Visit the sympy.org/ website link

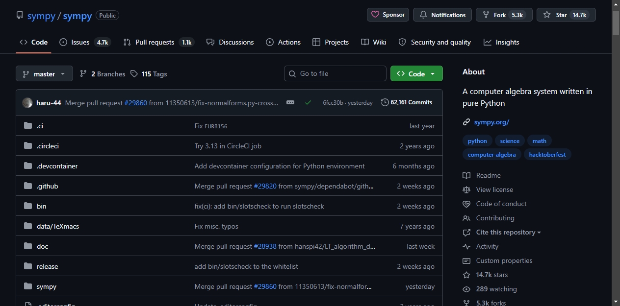[491, 122]
